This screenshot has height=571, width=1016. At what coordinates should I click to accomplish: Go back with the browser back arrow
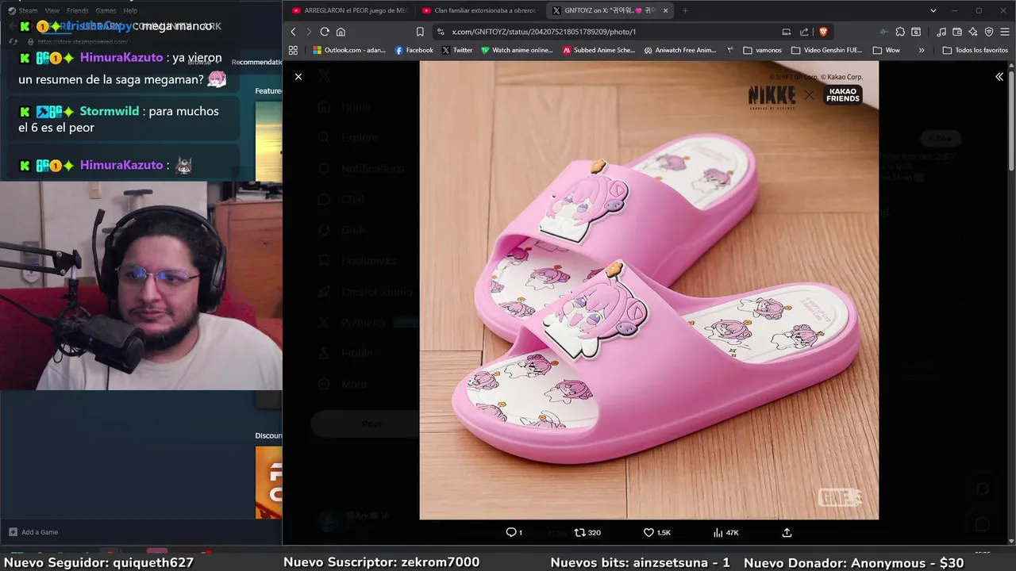pyautogui.click(x=293, y=32)
